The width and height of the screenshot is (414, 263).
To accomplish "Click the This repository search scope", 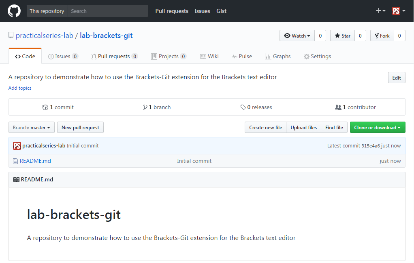I will click(x=47, y=11).
